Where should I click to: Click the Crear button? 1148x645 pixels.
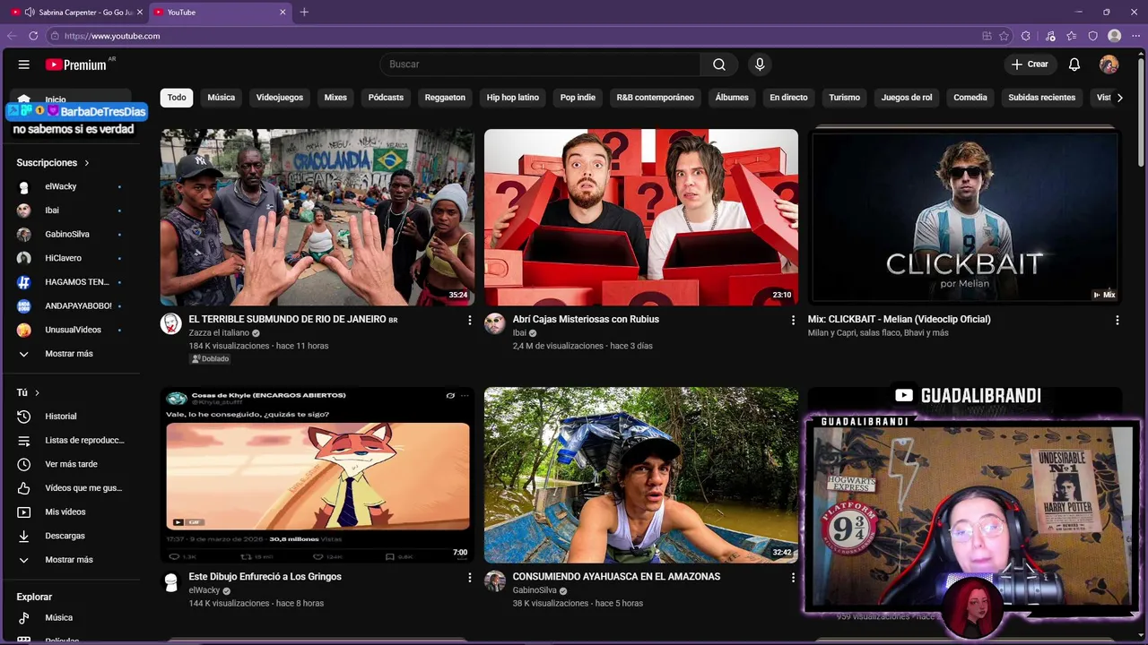tap(1030, 64)
